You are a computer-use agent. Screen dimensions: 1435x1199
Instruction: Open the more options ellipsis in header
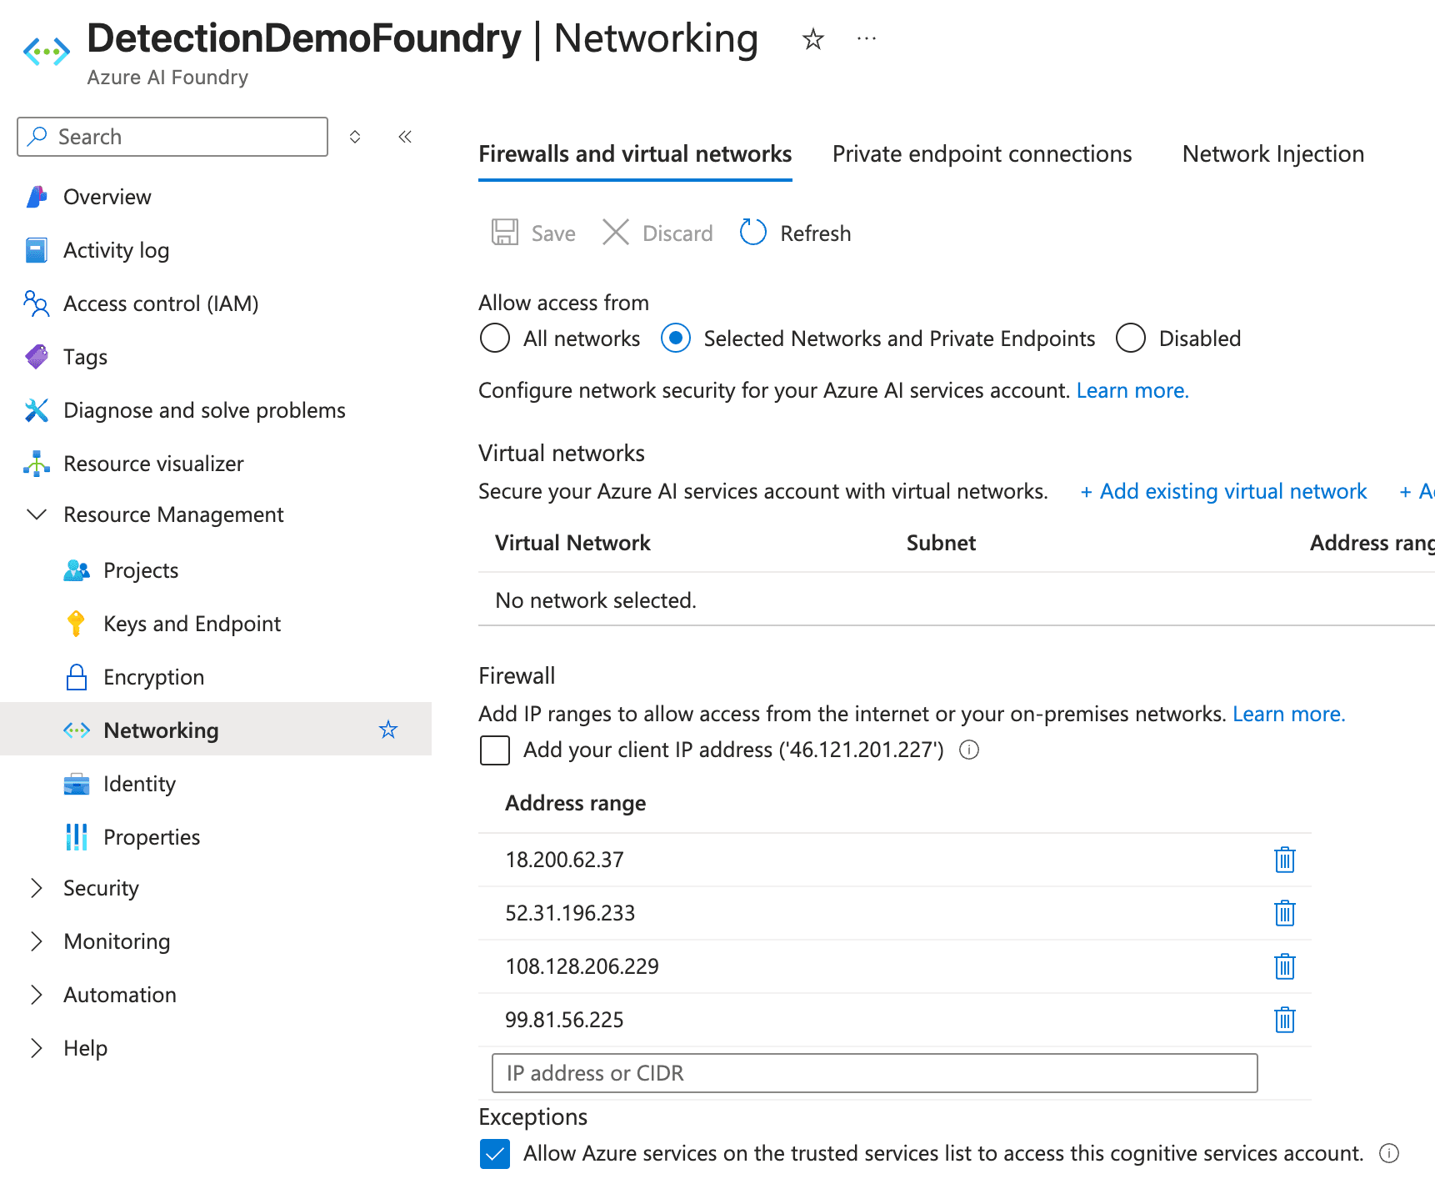point(867,38)
